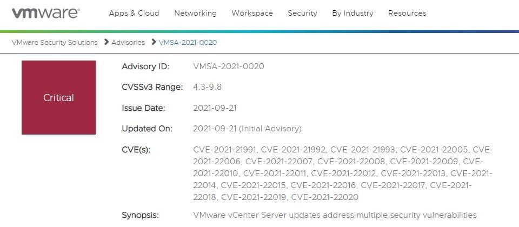Open the Apps & Cloud menu
This screenshot has height=227, width=519.
(134, 13)
